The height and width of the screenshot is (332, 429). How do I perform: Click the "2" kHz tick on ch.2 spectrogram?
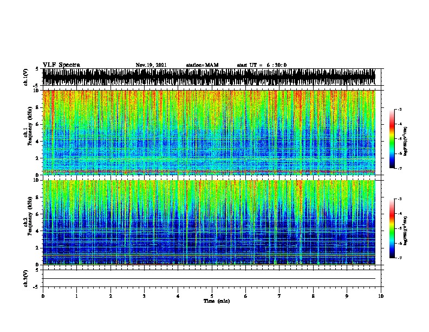[37, 248]
